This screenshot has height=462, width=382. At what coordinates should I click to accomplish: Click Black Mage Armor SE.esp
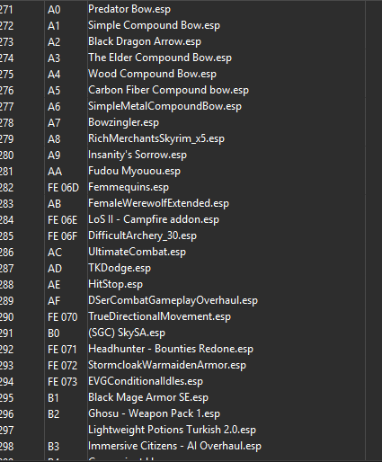point(148,397)
